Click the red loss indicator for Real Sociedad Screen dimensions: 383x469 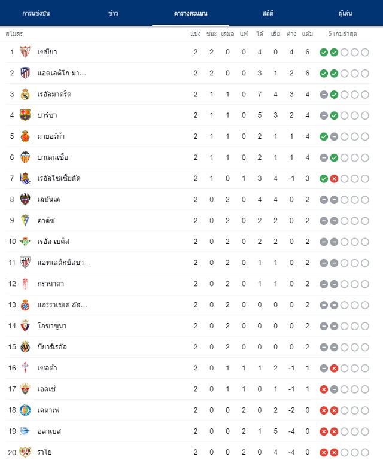334,179
